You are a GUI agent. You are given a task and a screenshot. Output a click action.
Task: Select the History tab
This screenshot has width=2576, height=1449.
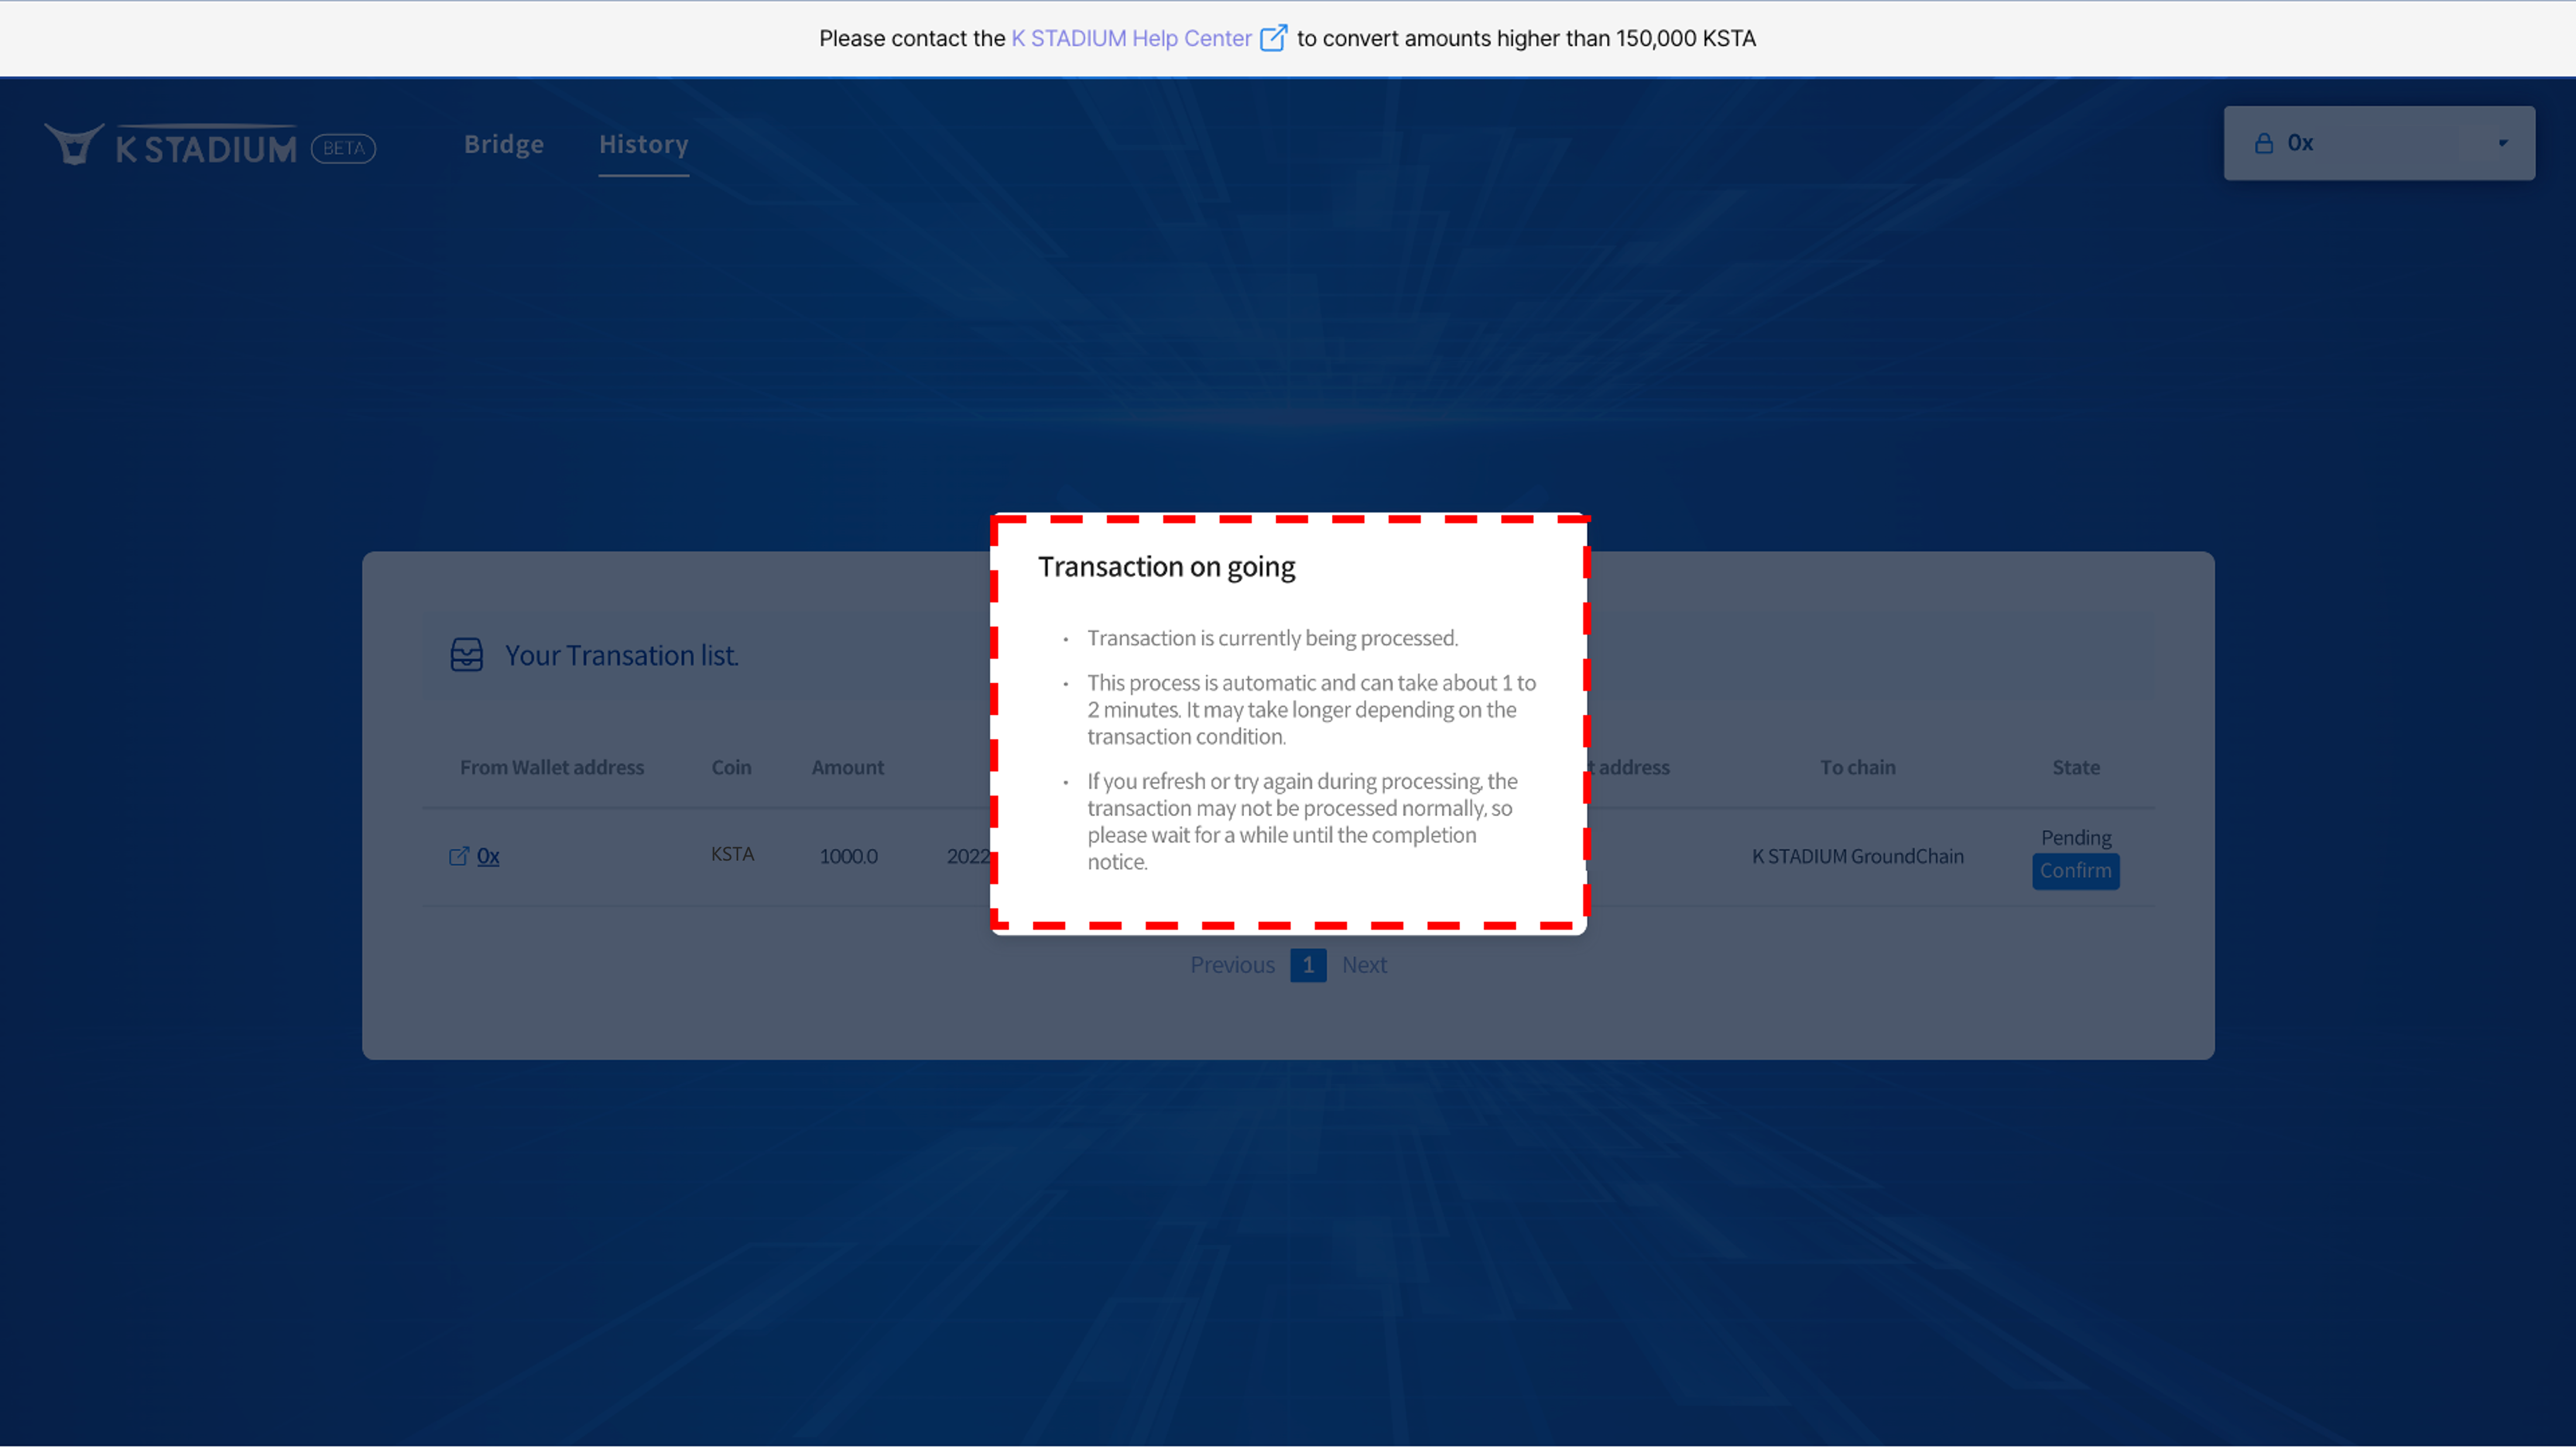pos(643,144)
